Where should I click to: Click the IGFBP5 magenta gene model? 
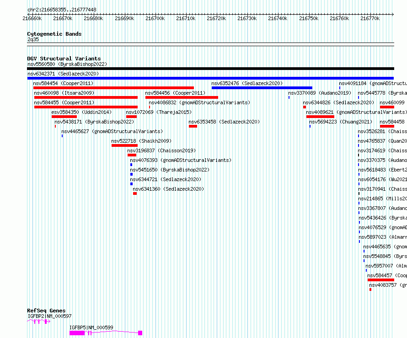pyautogui.click(x=106, y=333)
